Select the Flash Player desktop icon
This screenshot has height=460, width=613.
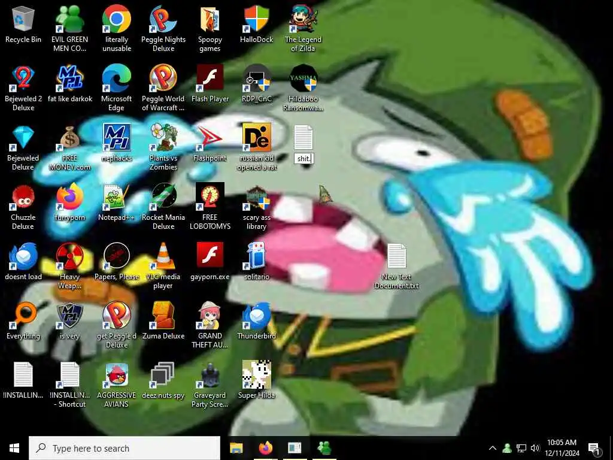pyautogui.click(x=210, y=78)
